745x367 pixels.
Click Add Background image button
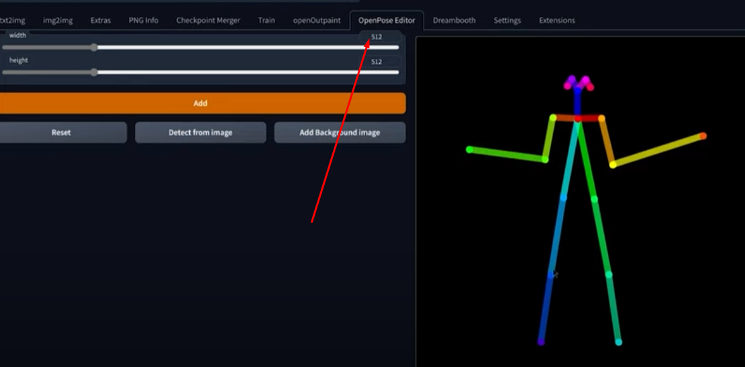pos(340,132)
